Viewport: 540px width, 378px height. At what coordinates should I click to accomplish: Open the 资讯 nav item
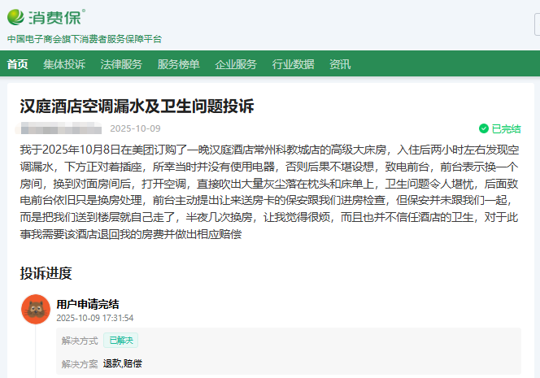pyautogui.click(x=340, y=64)
